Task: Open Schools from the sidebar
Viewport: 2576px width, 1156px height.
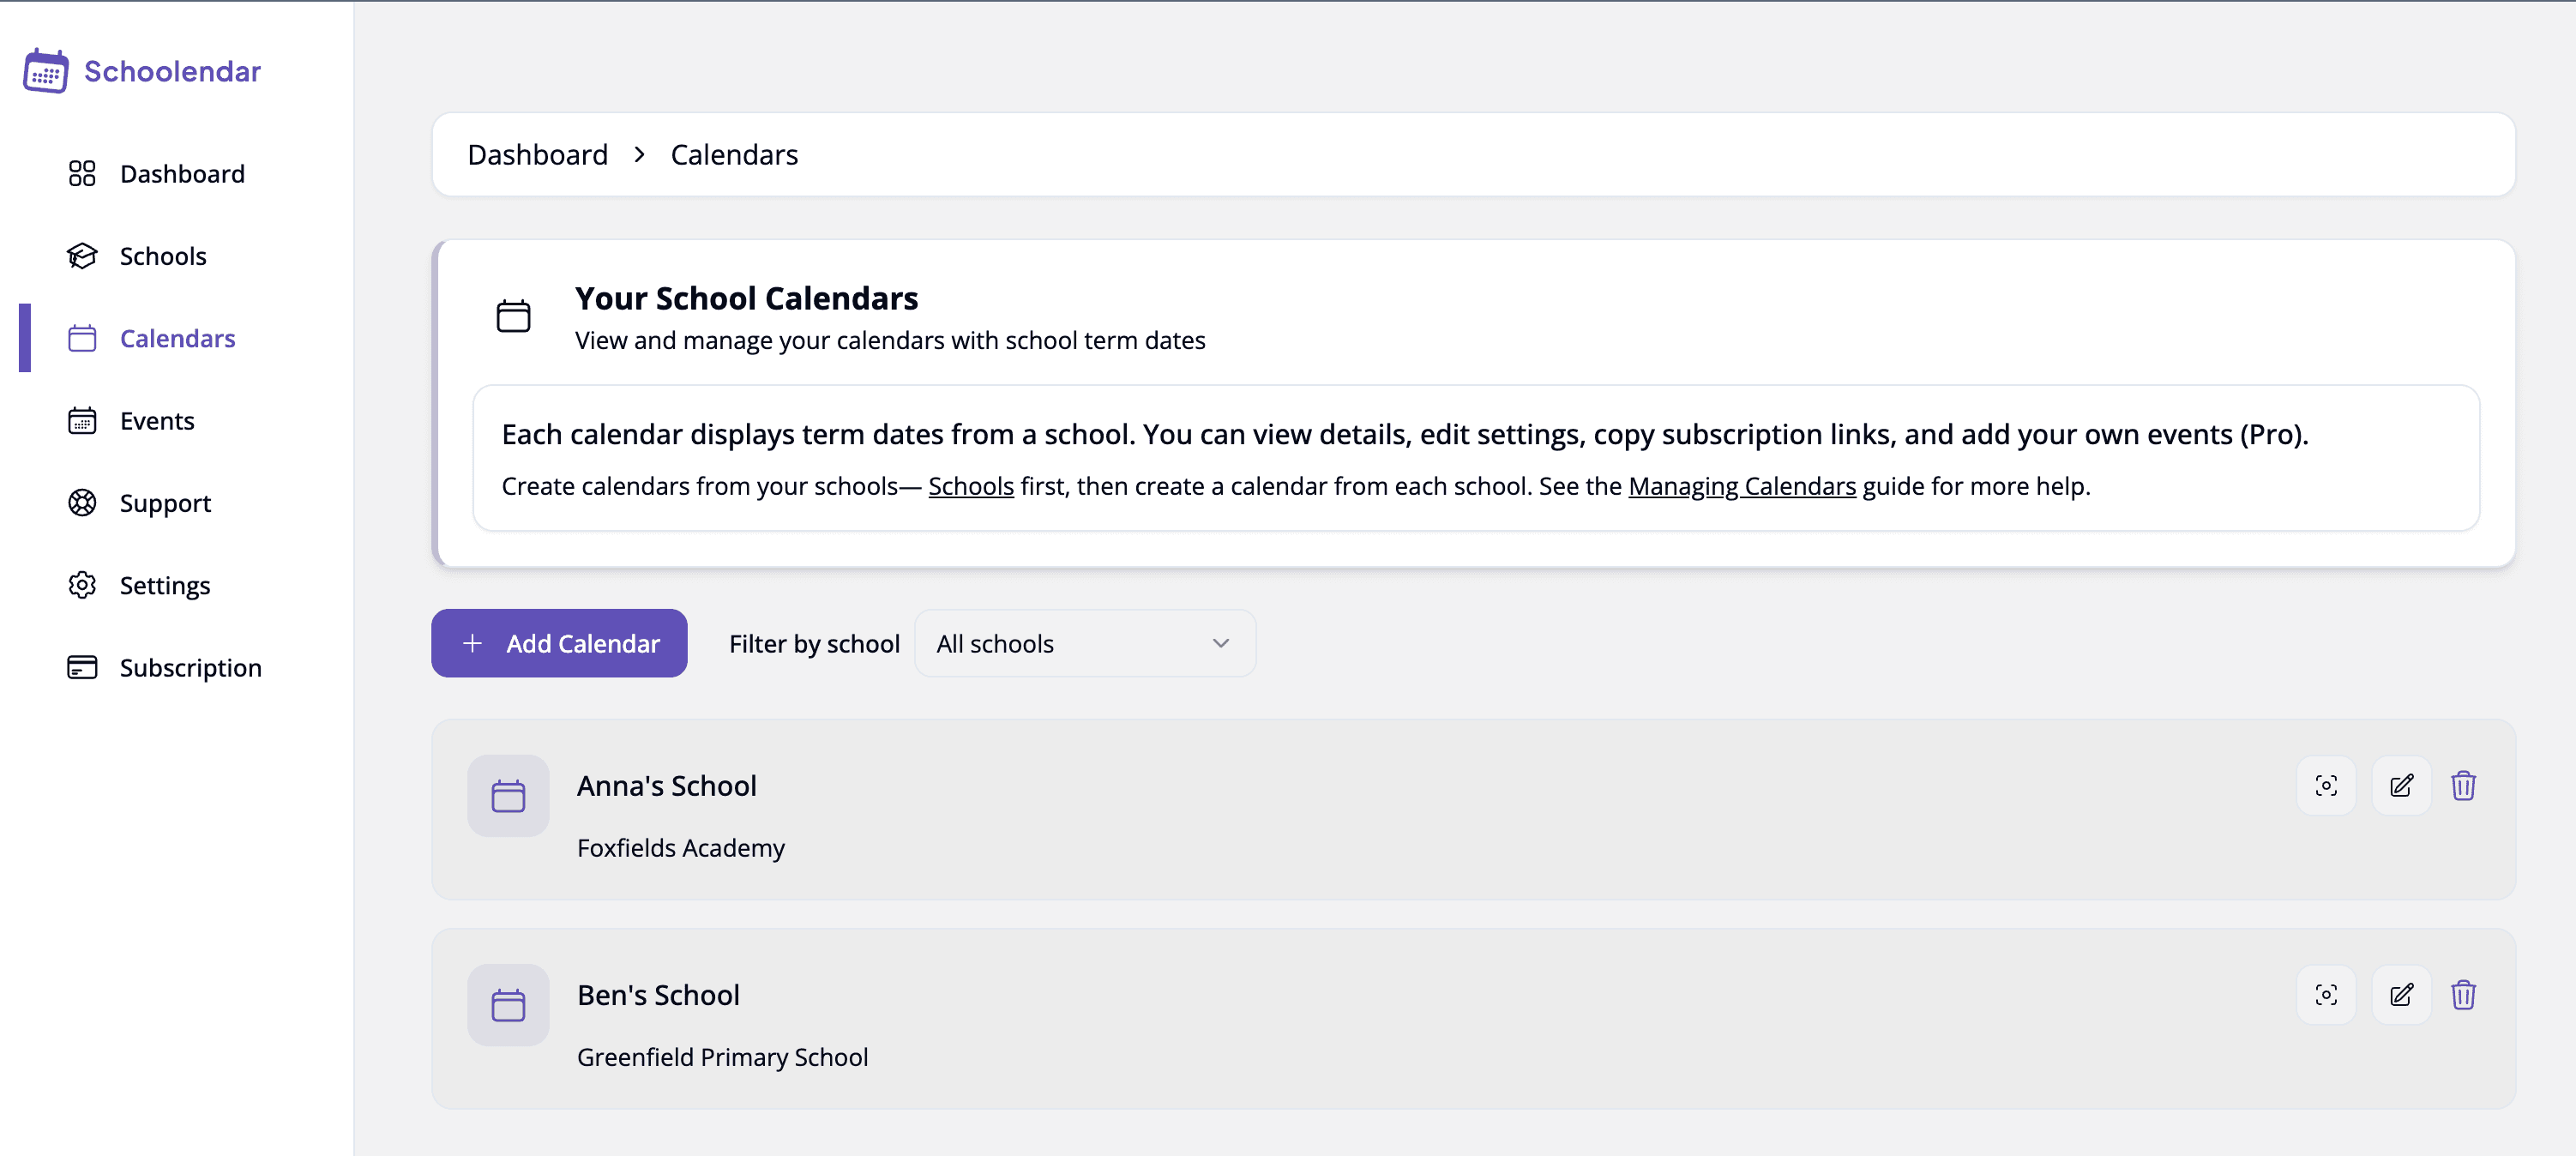Action: coord(162,256)
